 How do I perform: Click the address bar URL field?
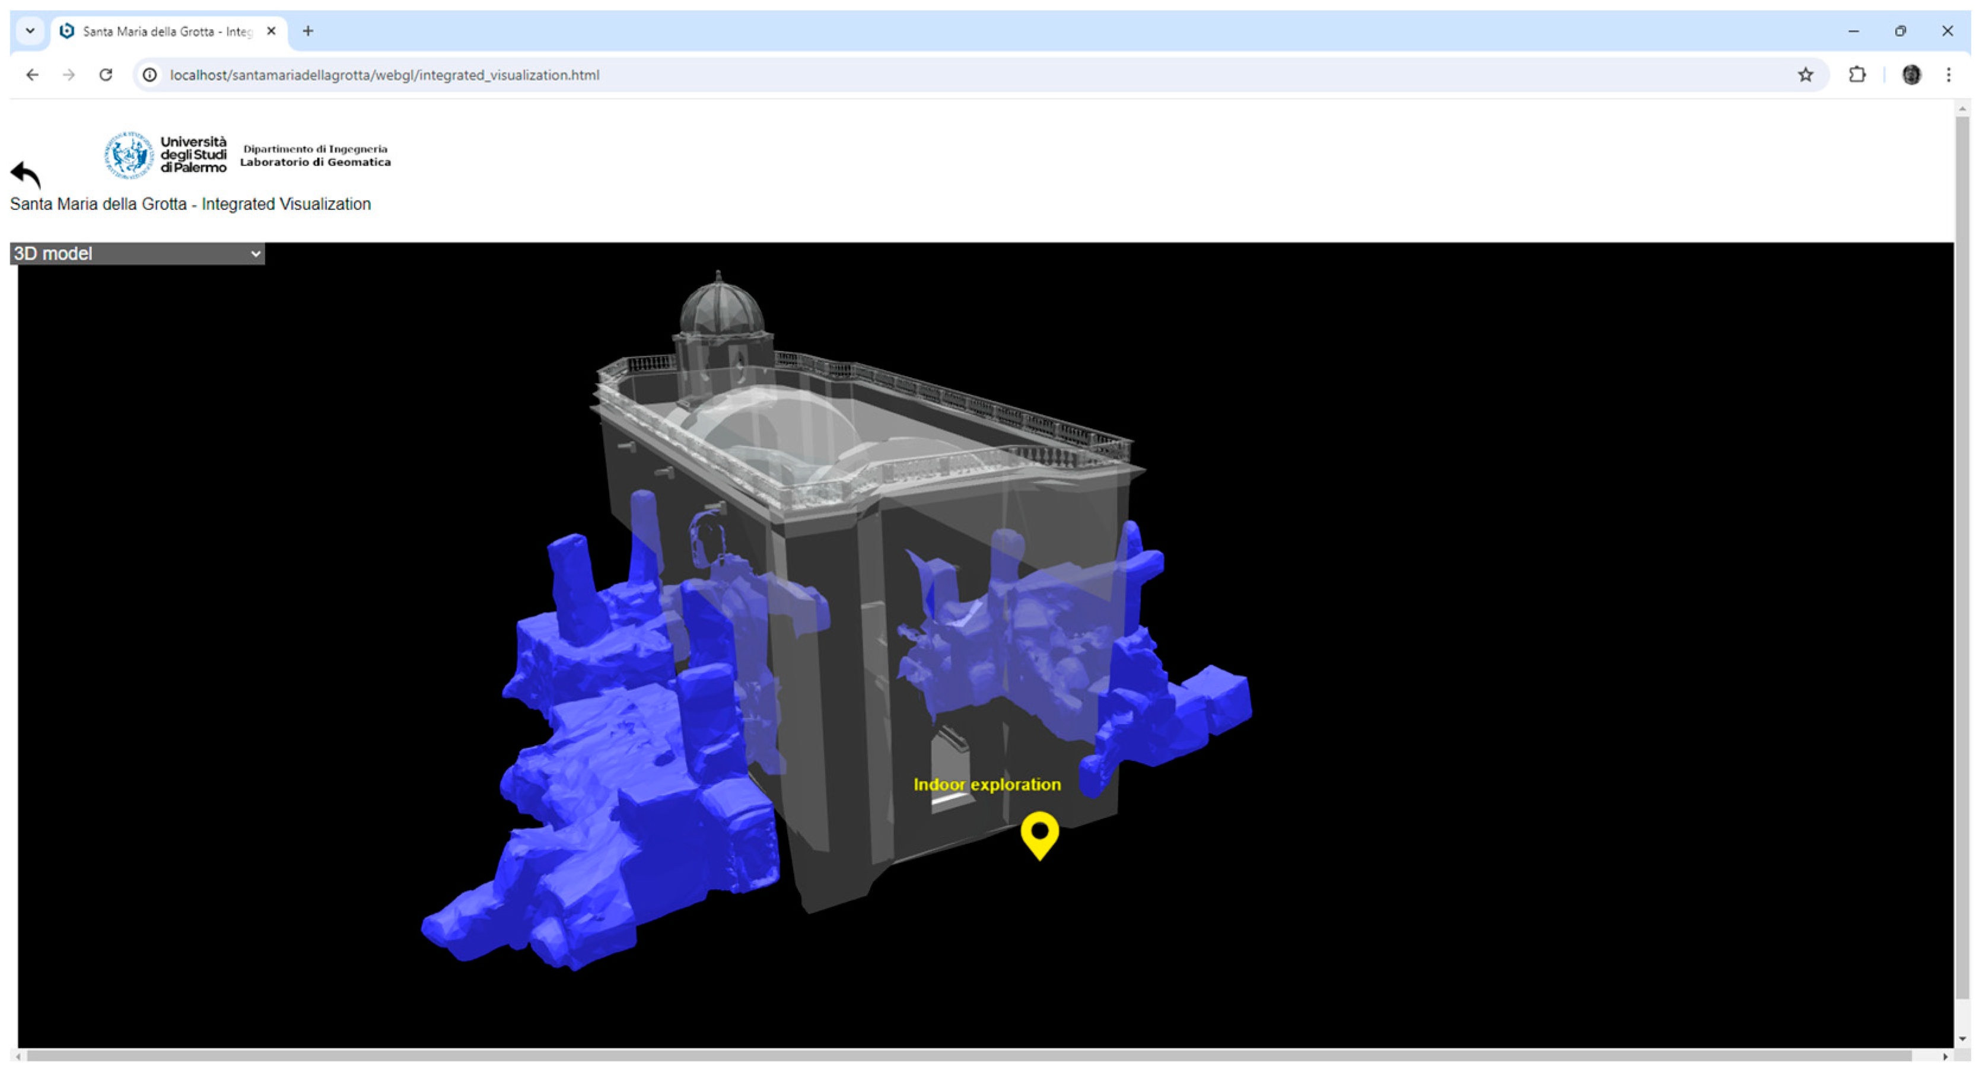(923, 75)
